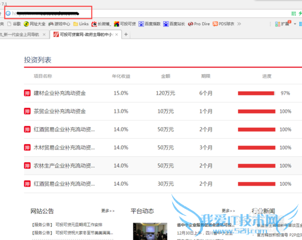Click the 年化收益 column header
Image resolution: width=302 pixels, height=240 pixels.
(x=121, y=76)
